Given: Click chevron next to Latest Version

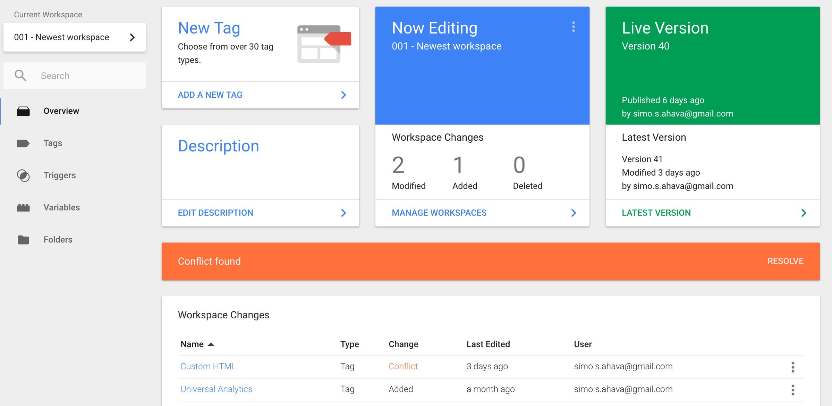Looking at the screenshot, I should [x=804, y=213].
